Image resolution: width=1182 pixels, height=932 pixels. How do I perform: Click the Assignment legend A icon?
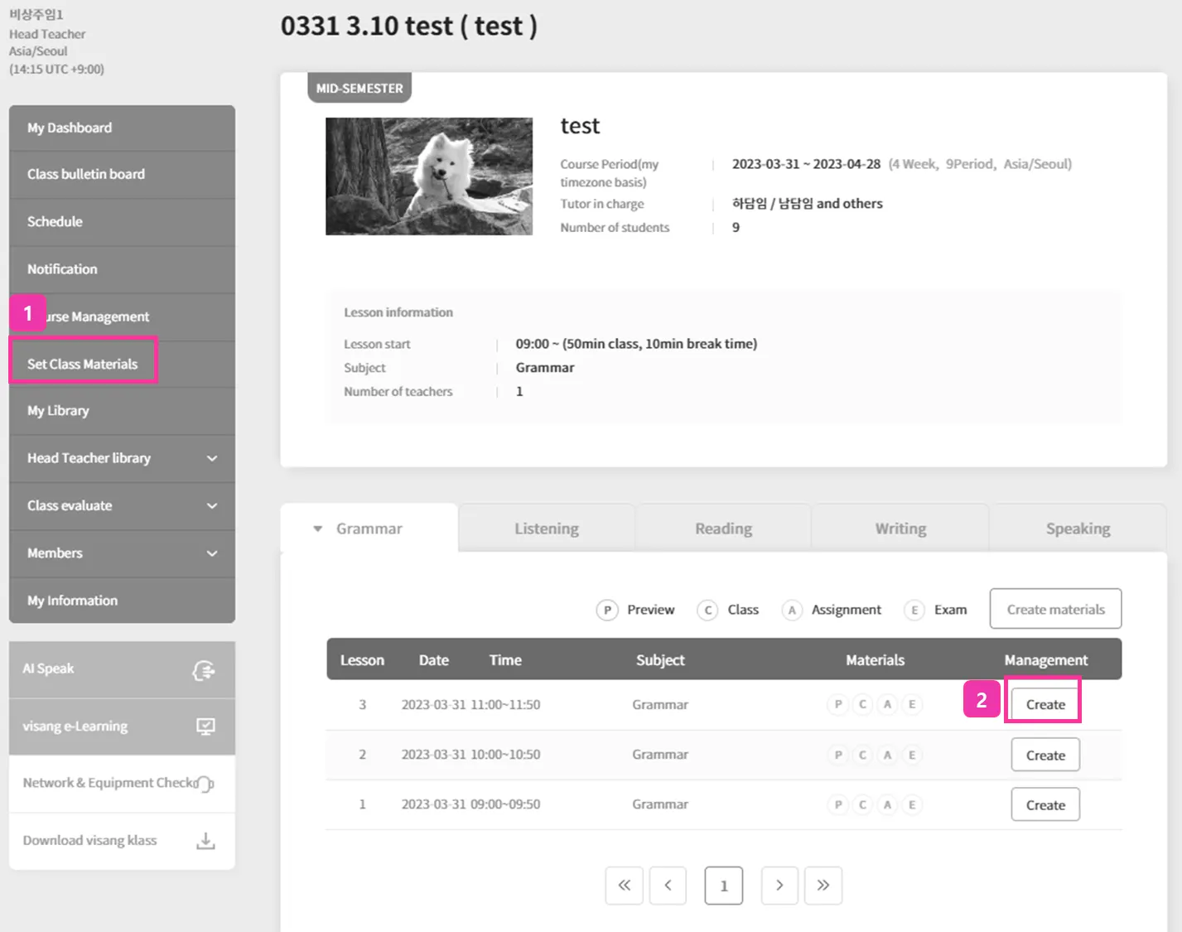(792, 610)
